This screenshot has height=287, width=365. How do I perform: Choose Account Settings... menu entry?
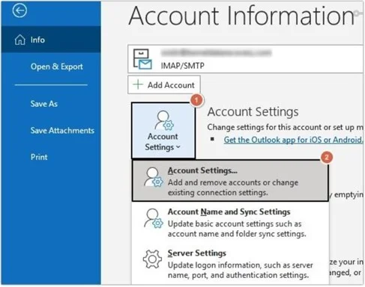click(230, 181)
